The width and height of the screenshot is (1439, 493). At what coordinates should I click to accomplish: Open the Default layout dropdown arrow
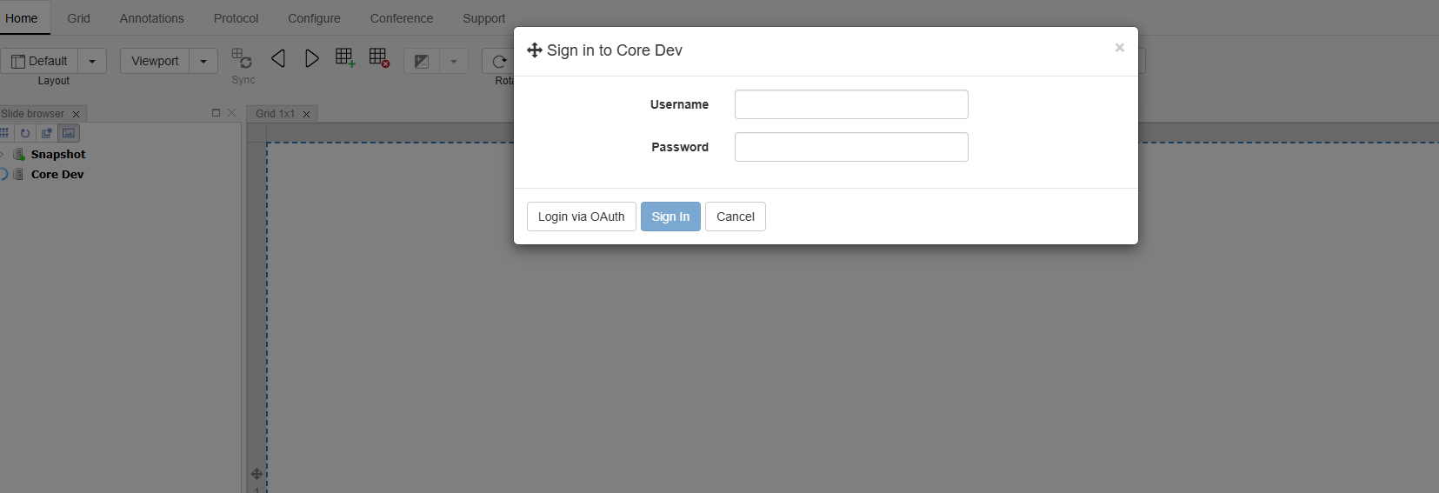coord(92,61)
